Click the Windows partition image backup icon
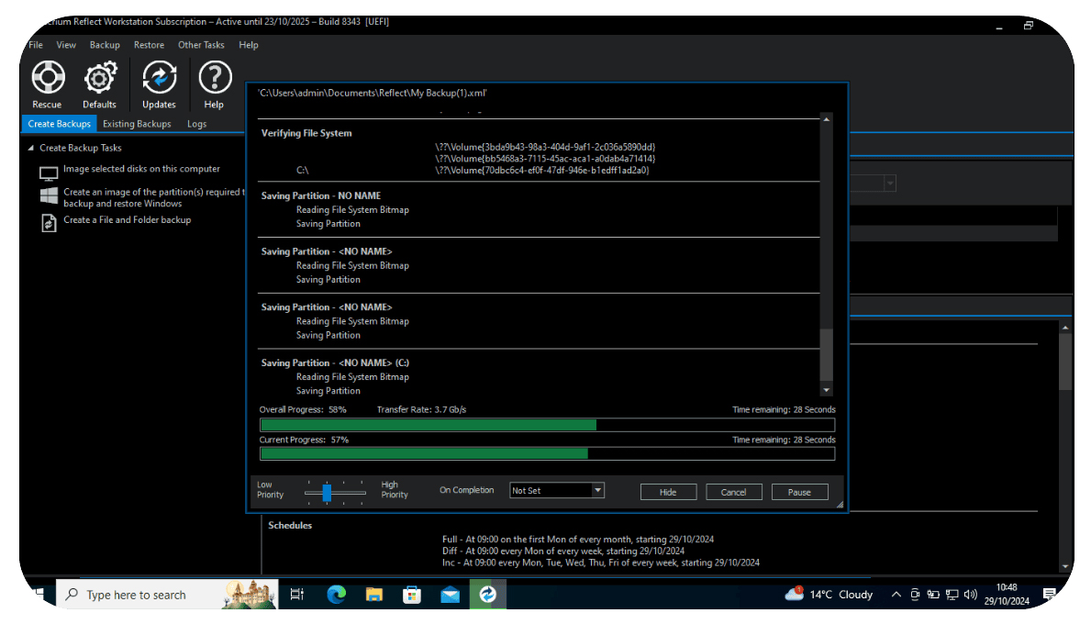Viewport: 1091px width, 624px height. [x=49, y=196]
